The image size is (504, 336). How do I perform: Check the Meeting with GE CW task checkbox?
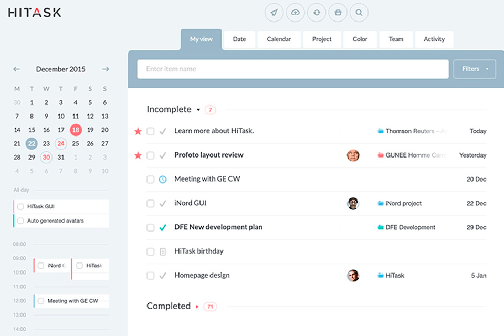[151, 180]
